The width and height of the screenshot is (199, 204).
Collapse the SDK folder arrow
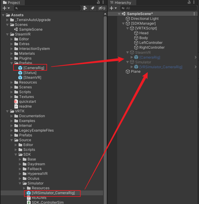coord(16,154)
